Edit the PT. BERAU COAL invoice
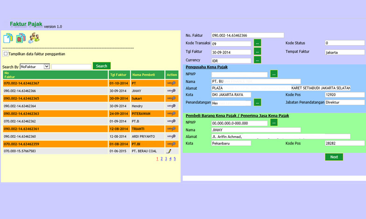The height and width of the screenshot is (219, 366). click(x=169, y=151)
